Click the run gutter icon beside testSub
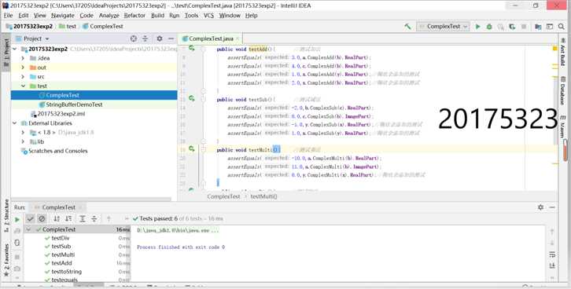The image size is (571, 289). pyautogui.click(x=192, y=98)
